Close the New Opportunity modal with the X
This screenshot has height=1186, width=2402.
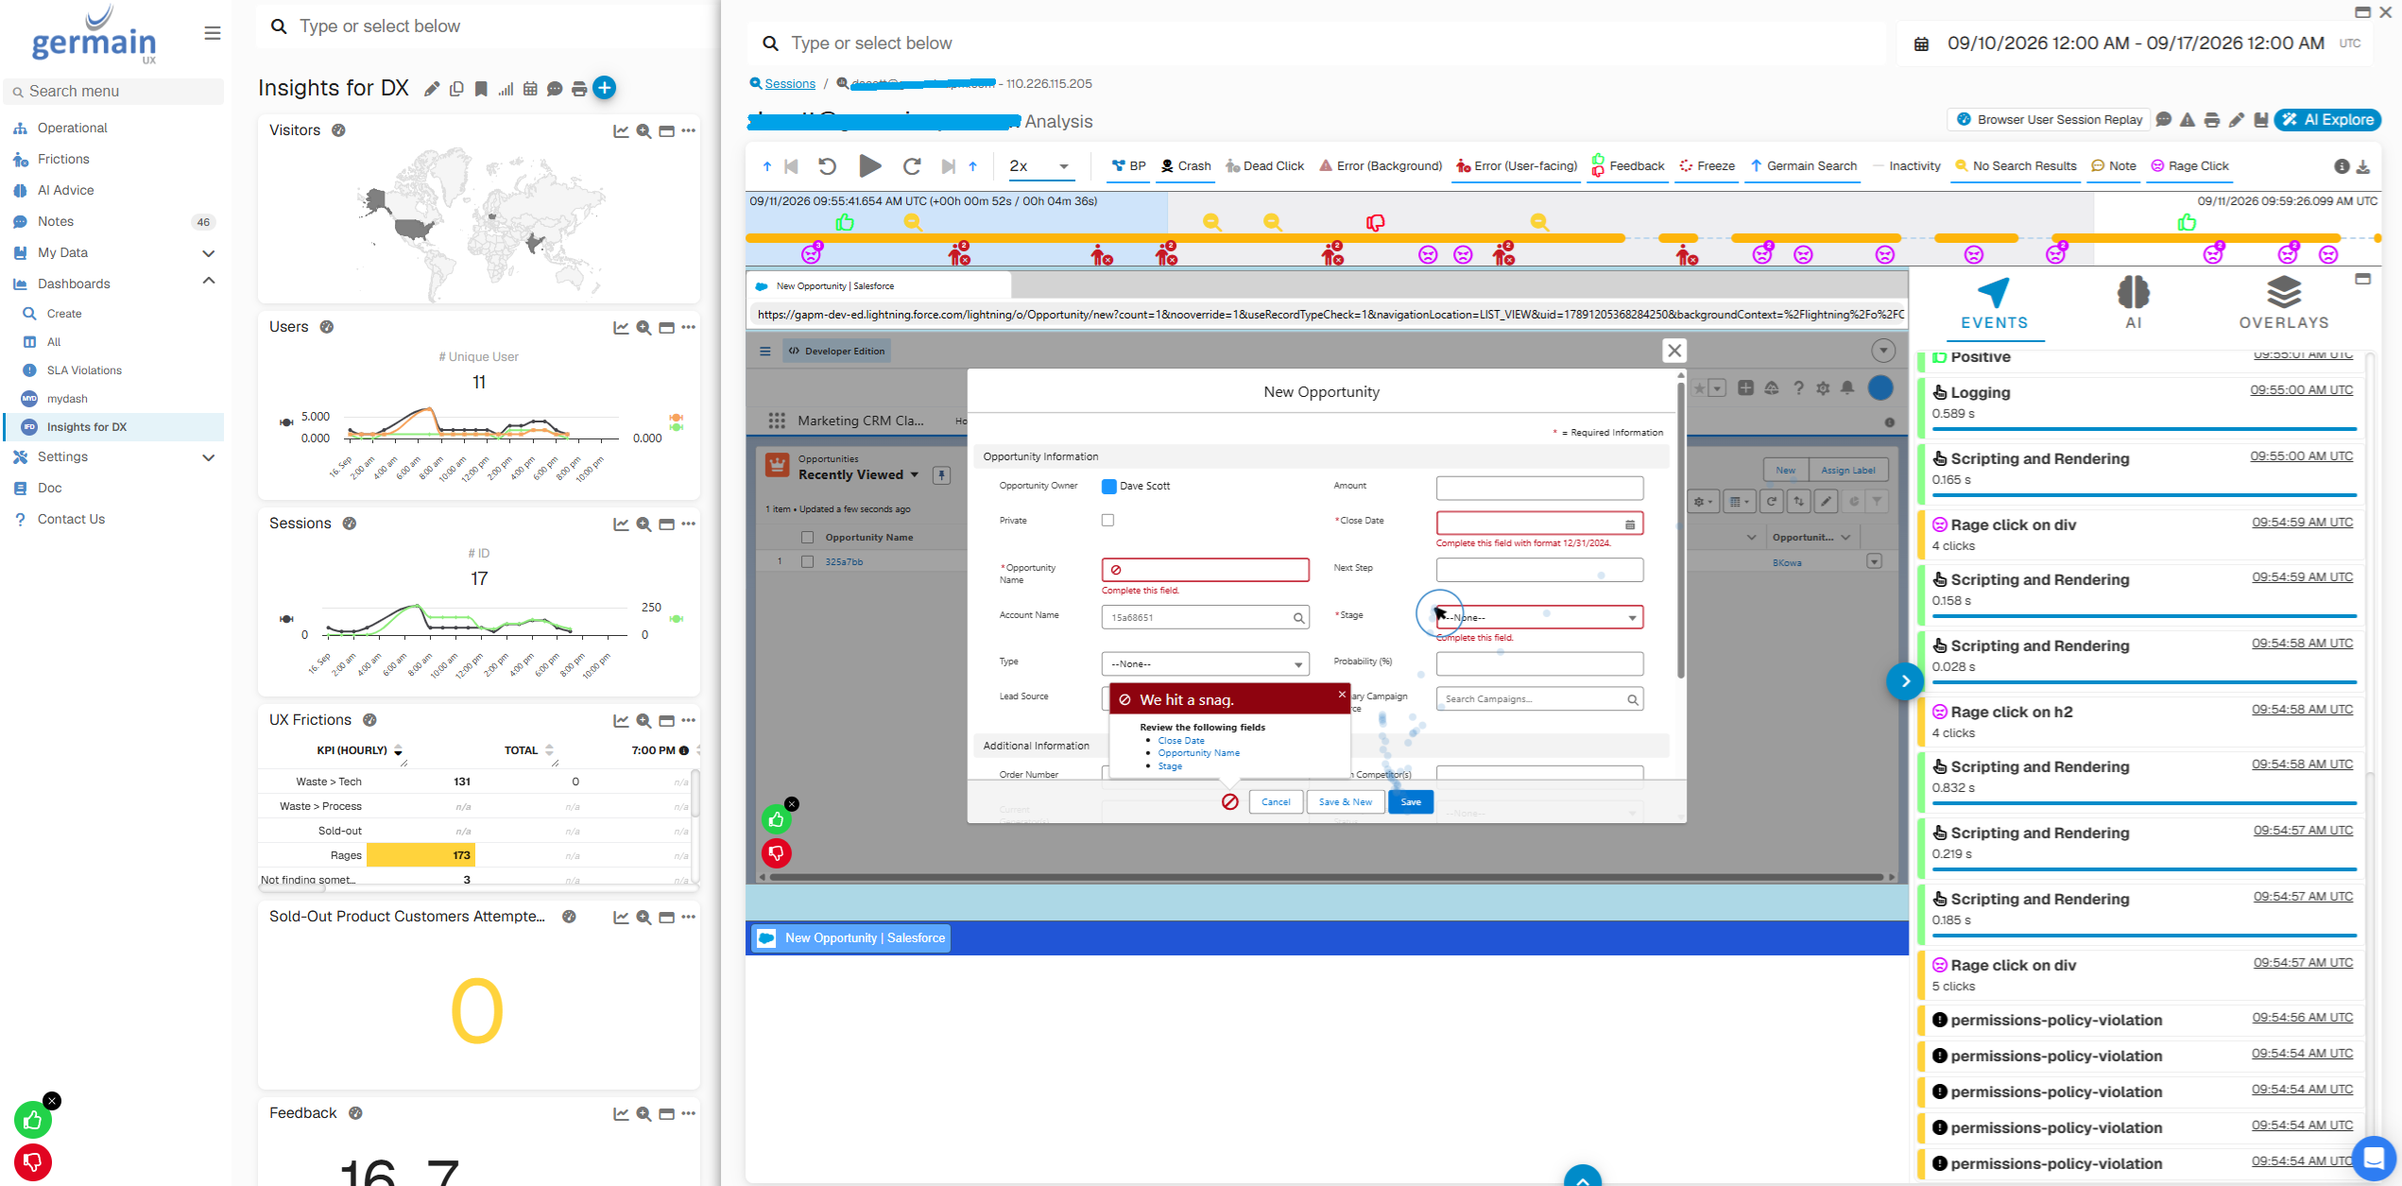tap(1674, 351)
